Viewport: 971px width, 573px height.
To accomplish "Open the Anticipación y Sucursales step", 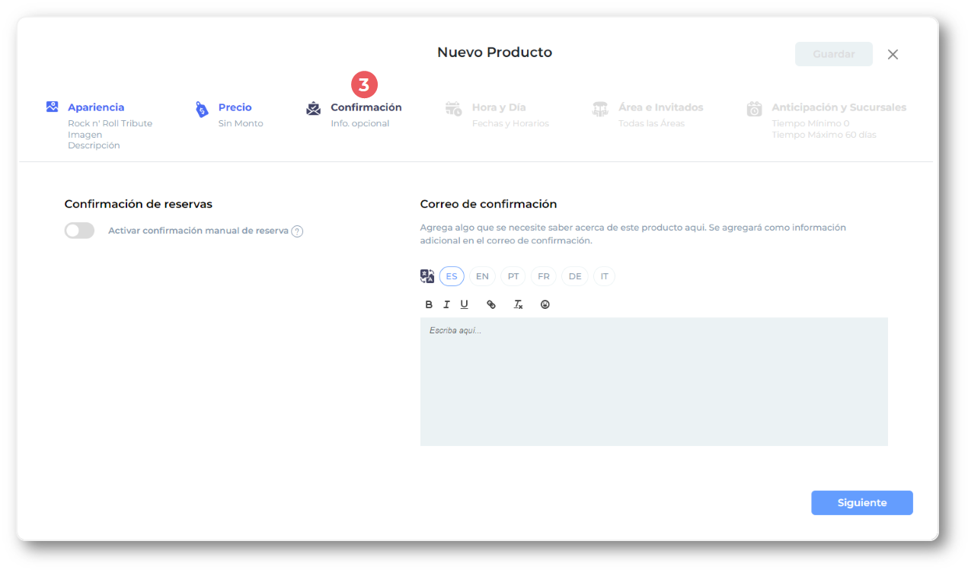I will pyautogui.click(x=839, y=107).
